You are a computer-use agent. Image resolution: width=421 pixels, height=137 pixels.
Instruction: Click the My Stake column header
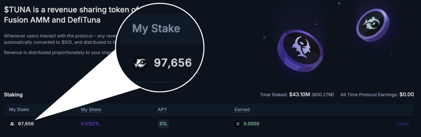point(19,110)
